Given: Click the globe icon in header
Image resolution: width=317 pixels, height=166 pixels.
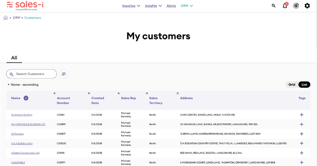Looking at the screenshot, I should 296,6.
